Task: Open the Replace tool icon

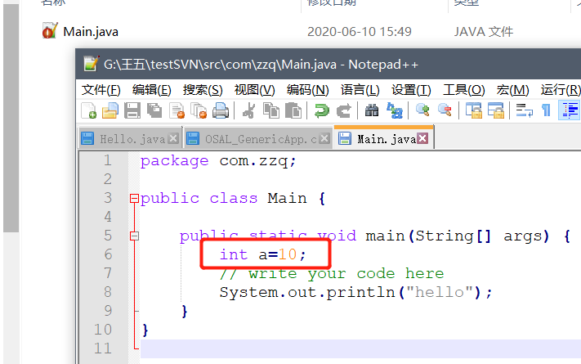Action: tap(394, 110)
